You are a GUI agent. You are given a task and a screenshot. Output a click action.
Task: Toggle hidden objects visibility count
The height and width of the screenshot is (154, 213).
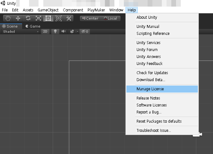(85, 31)
